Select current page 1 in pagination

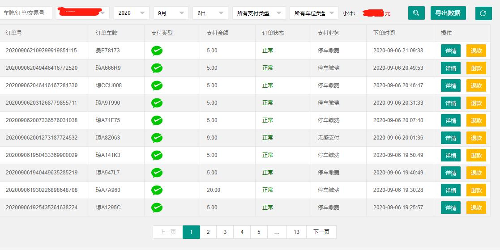(x=191, y=232)
